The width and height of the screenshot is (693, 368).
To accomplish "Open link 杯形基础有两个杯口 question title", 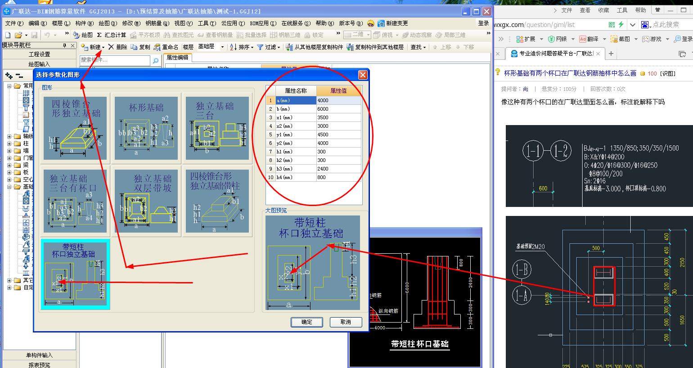I will [570, 73].
